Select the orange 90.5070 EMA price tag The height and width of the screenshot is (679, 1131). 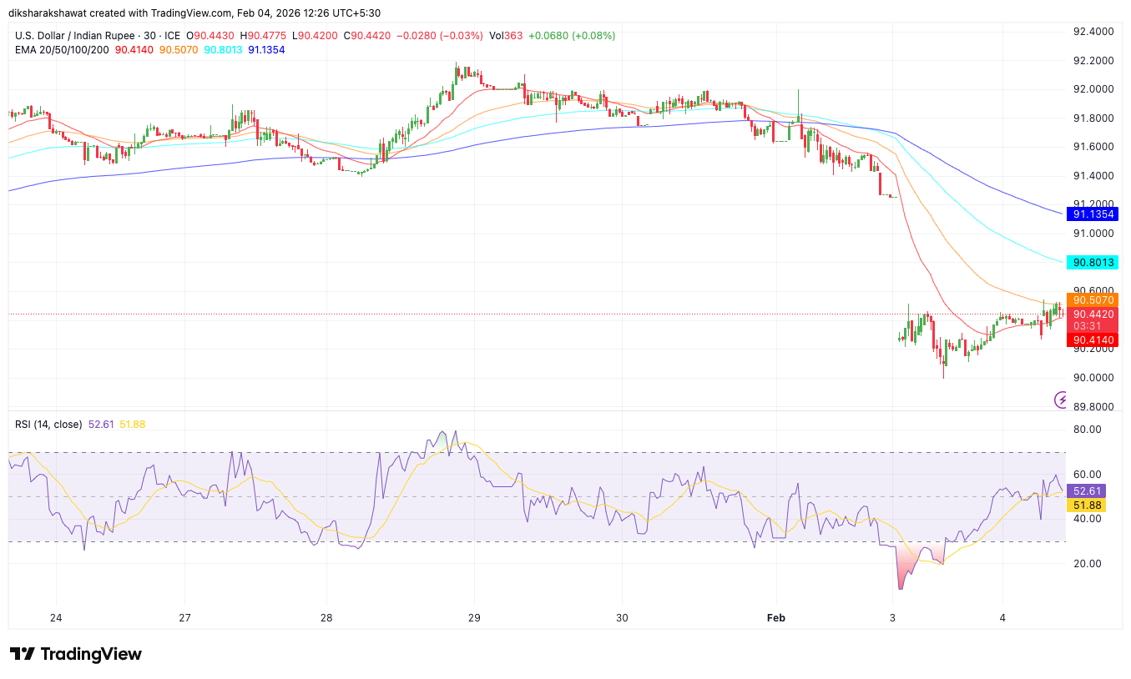click(1093, 300)
